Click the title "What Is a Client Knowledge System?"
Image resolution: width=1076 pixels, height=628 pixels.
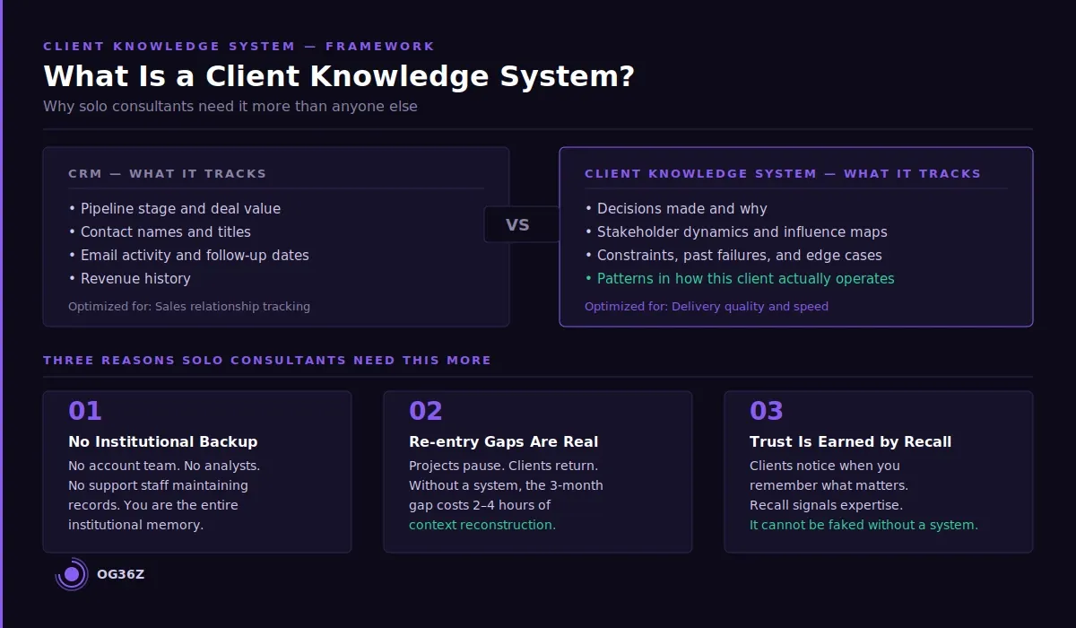coord(339,76)
